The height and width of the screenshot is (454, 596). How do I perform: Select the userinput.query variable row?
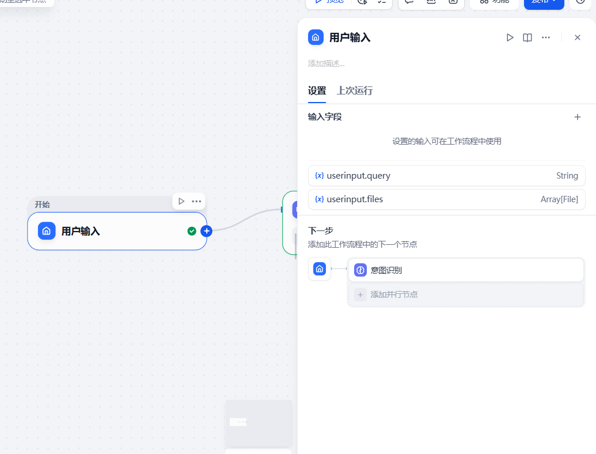tap(446, 176)
